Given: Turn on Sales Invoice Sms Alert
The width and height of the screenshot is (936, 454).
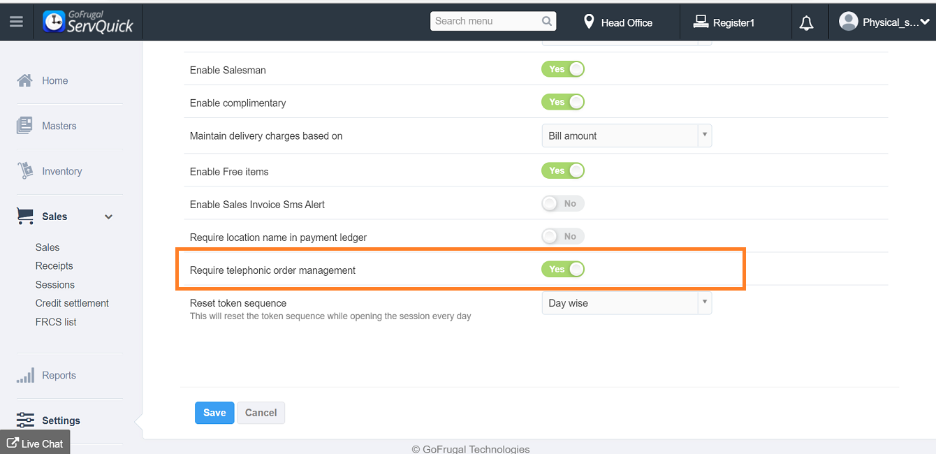Looking at the screenshot, I should (x=562, y=203).
